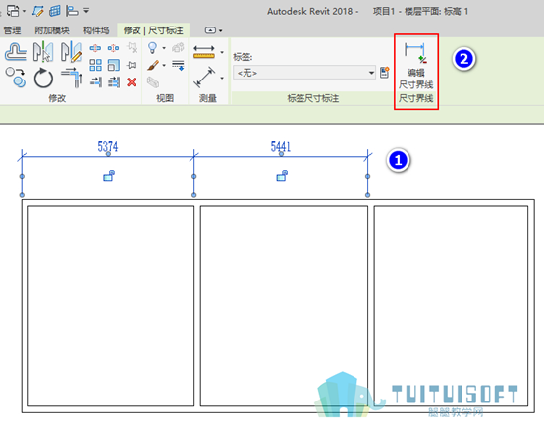The width and height of the screenshot is (544, 428).
Task: Select Trim/Extend to Corner tool
Action: coord(72,78)
